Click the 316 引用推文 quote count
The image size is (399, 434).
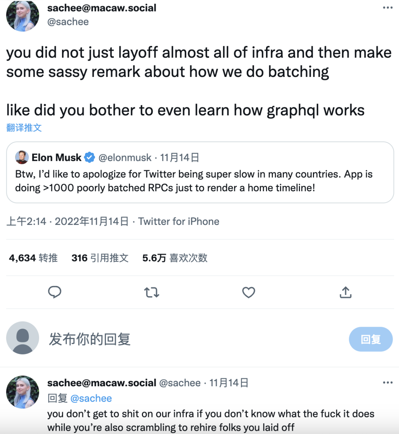pyautogui.click(x=101, y=258)
